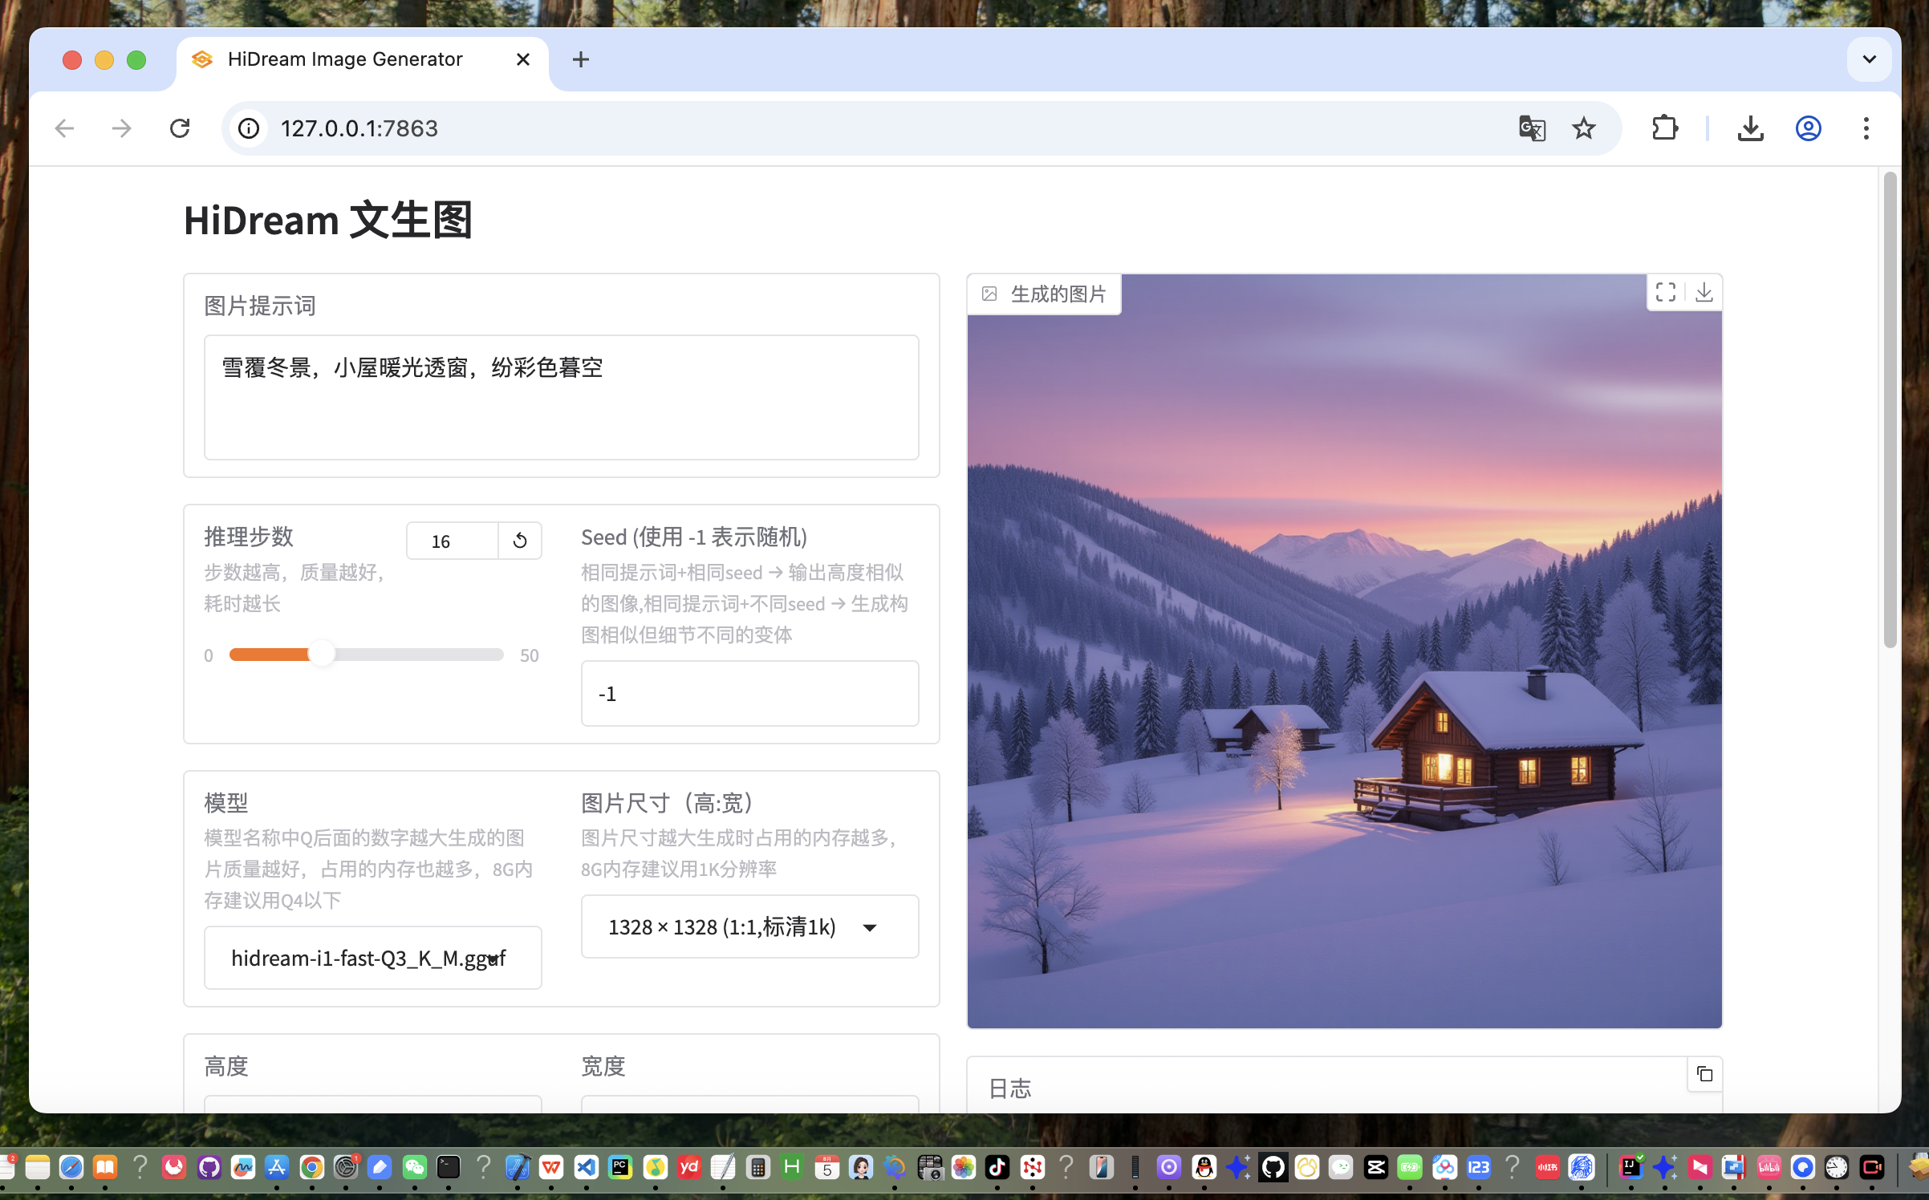Open bilibili from the Dock
1929x1200 pixels.
click(1768, 1167)
